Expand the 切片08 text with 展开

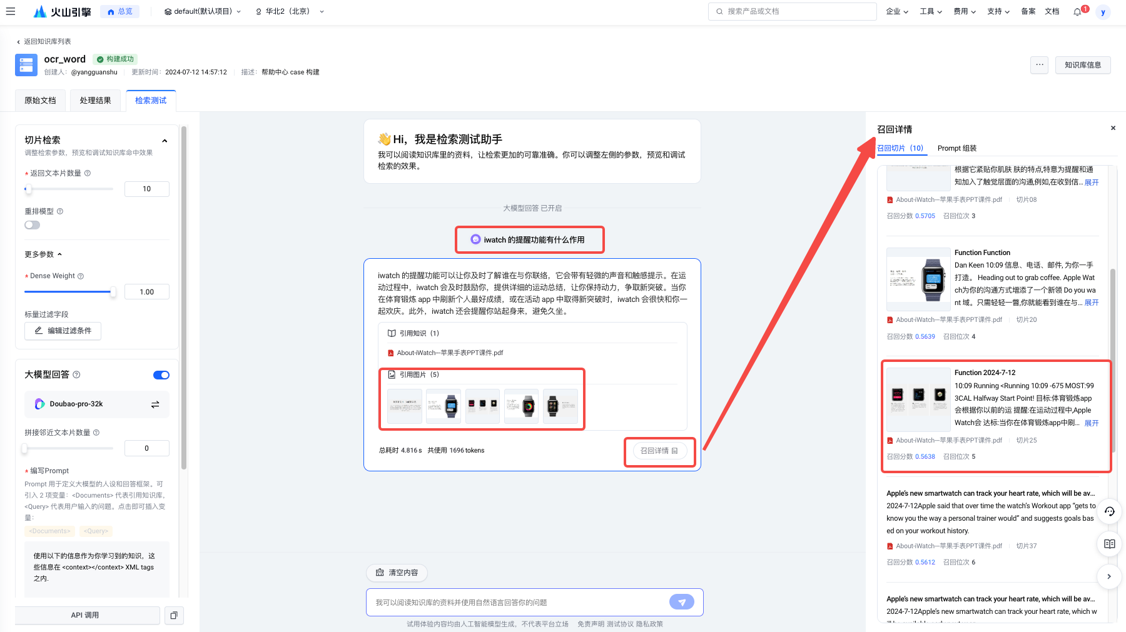coord(1092,183)
